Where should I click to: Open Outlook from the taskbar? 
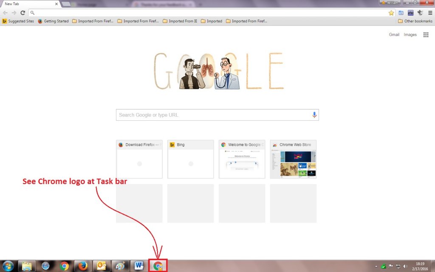tap(102, 266)
